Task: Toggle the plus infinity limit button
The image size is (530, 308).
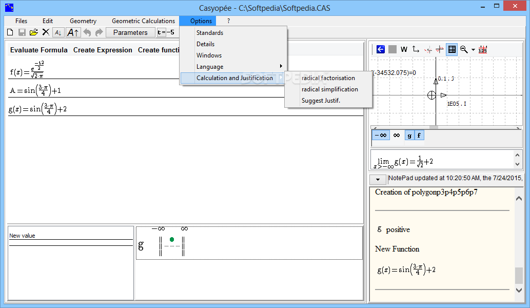Action: 397,135
